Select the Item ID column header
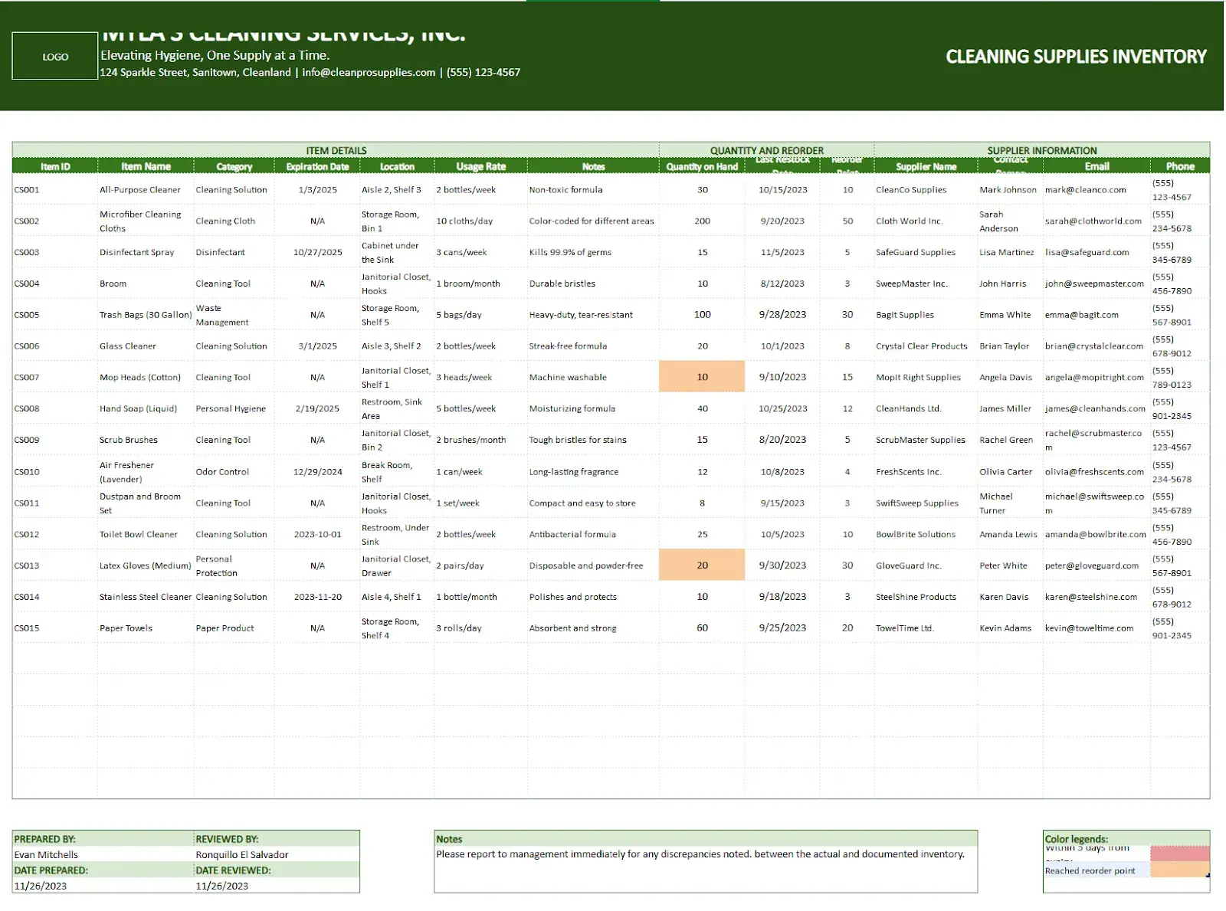The height and width of the screenshot is (911, 1226). pos(55,166)
